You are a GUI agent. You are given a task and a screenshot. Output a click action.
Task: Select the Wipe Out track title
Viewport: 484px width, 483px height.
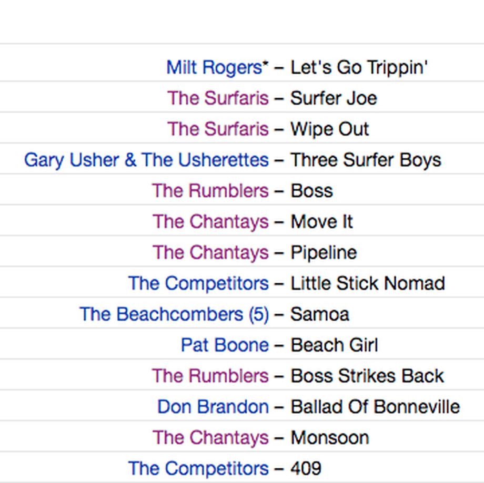coord(330,129)
